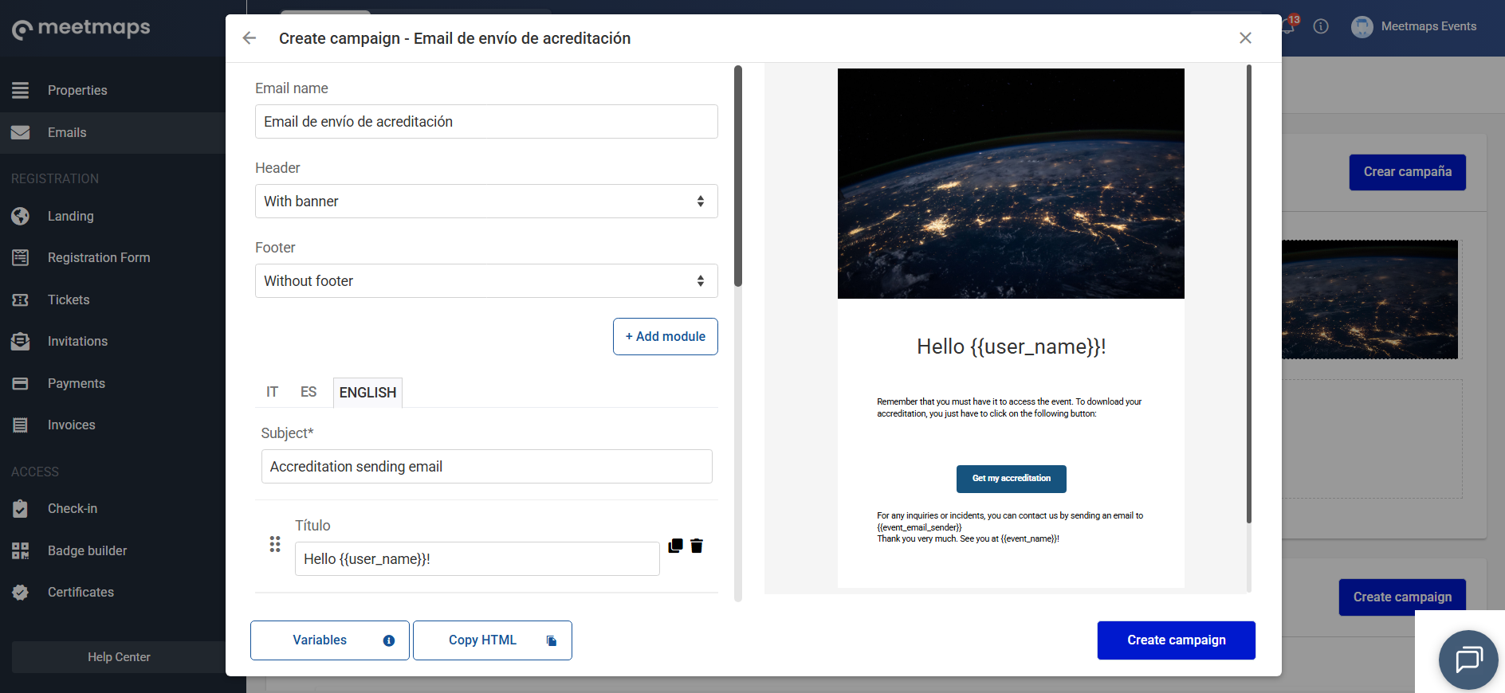Click the Emails envelope icon
The image size is (1505, 693).
[x=21, y=132]
